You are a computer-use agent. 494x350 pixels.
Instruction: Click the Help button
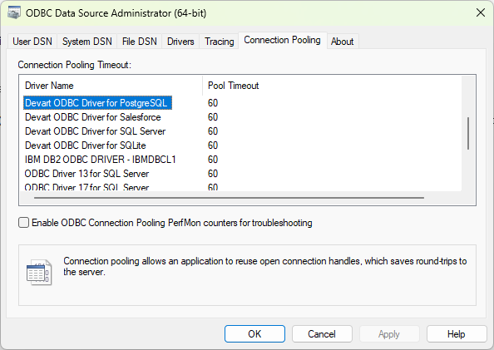(x=457, y=334)
